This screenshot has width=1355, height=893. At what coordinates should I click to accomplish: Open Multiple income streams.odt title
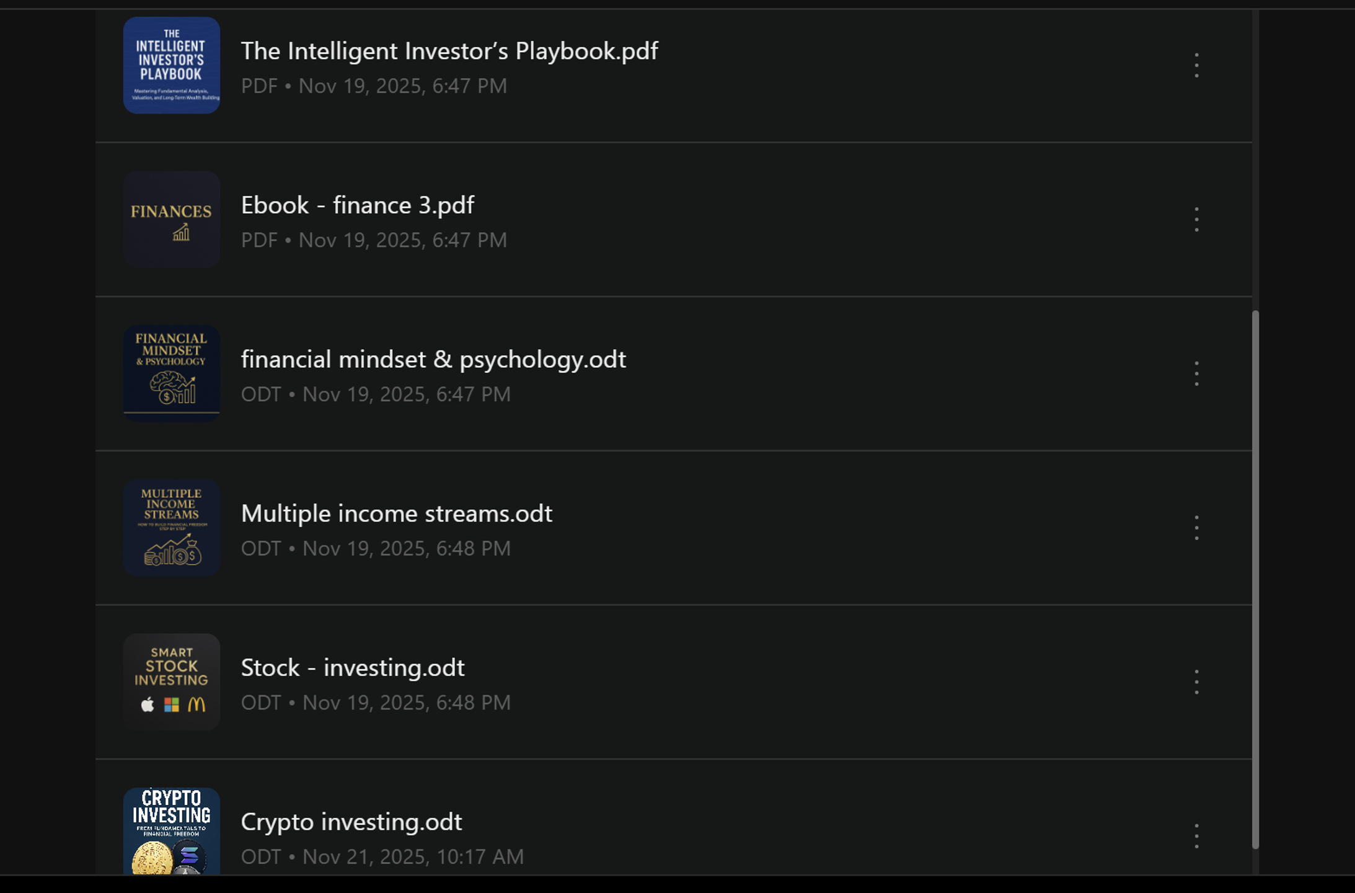coord(397,513)
